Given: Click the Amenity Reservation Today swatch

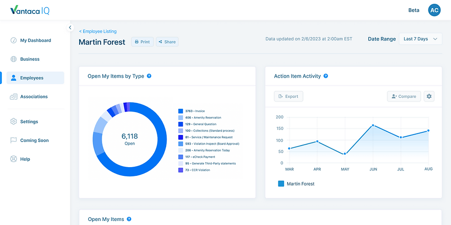Looking at the screenshot, I should click(180, 151).
